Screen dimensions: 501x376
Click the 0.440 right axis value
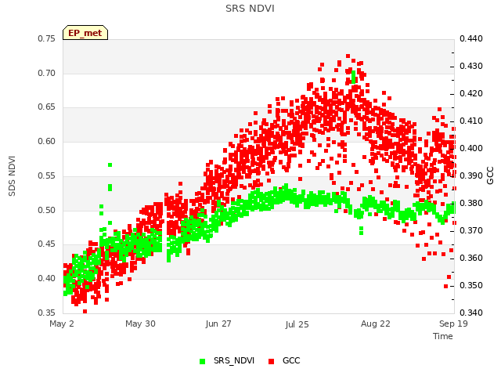(471, 38)
